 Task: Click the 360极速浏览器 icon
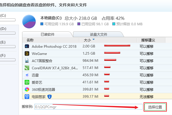(27, 89)
